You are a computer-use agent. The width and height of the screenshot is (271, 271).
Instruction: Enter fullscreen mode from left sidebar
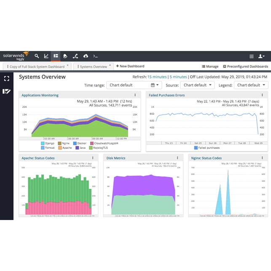point(6,78)
